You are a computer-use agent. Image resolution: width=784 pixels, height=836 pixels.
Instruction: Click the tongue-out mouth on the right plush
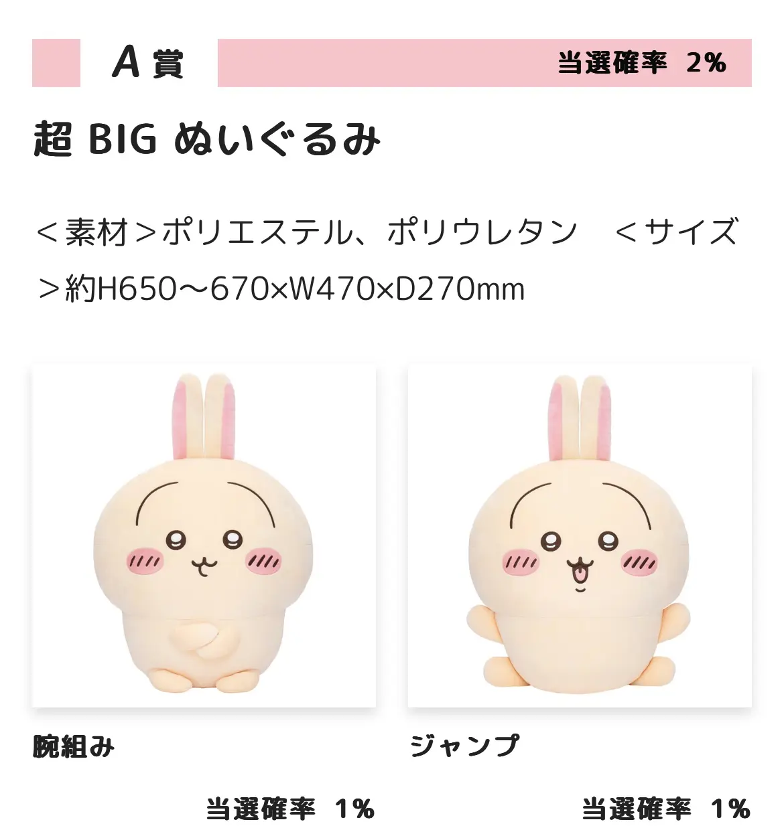coord(578,571)
